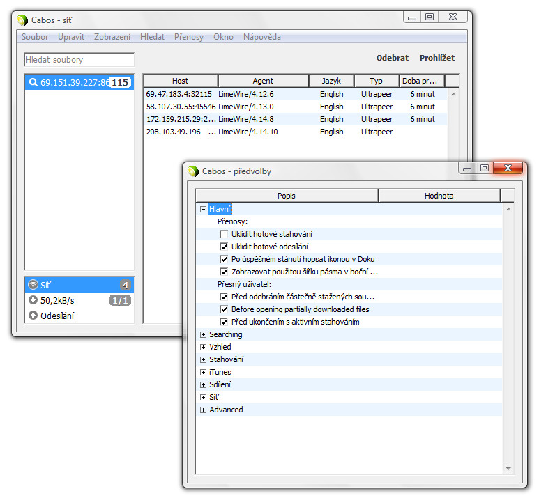The image size is (539, 498).
Task: Click the badge showing 4 in the Síť row
Action: click(x=126, y=285)
